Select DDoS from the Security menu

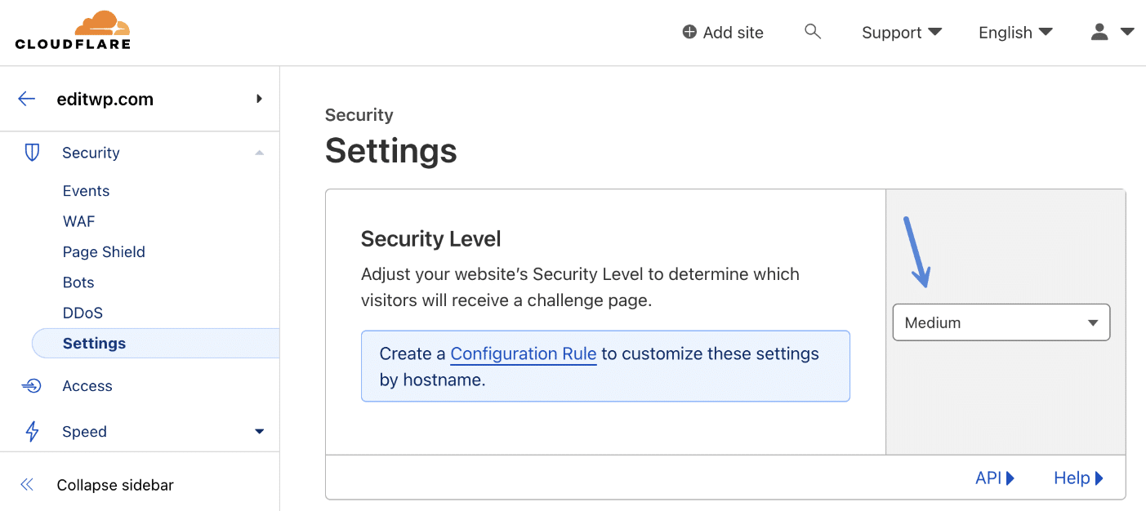(82, 312)
